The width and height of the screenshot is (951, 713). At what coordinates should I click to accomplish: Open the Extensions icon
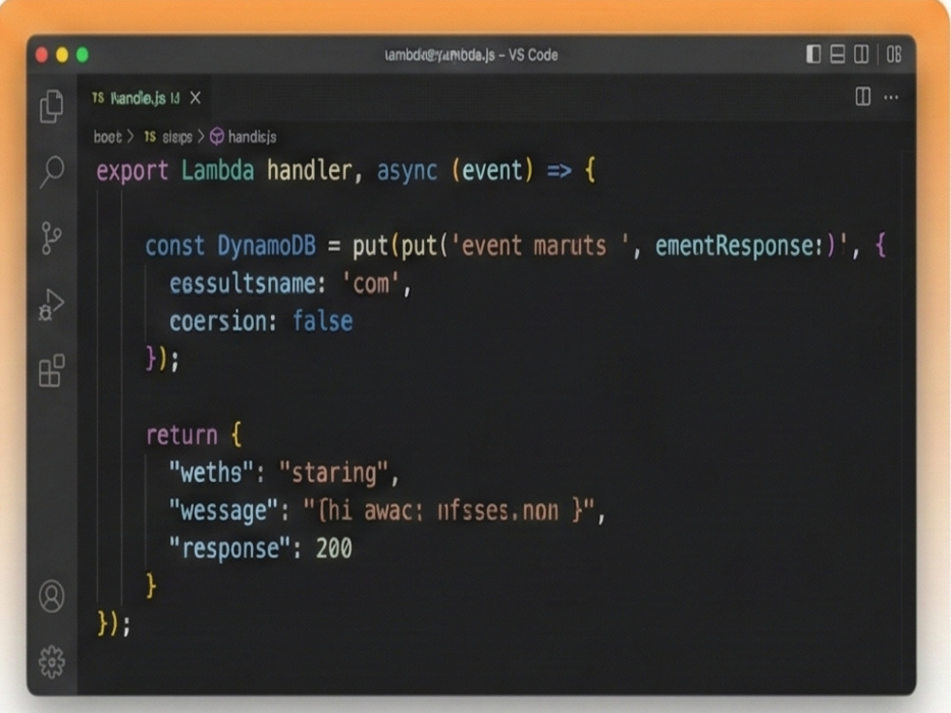coord(52,371)
